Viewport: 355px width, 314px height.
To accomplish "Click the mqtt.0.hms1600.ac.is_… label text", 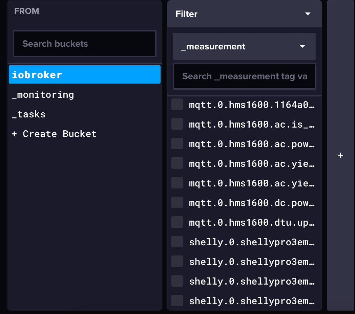I will pos(252,125).
